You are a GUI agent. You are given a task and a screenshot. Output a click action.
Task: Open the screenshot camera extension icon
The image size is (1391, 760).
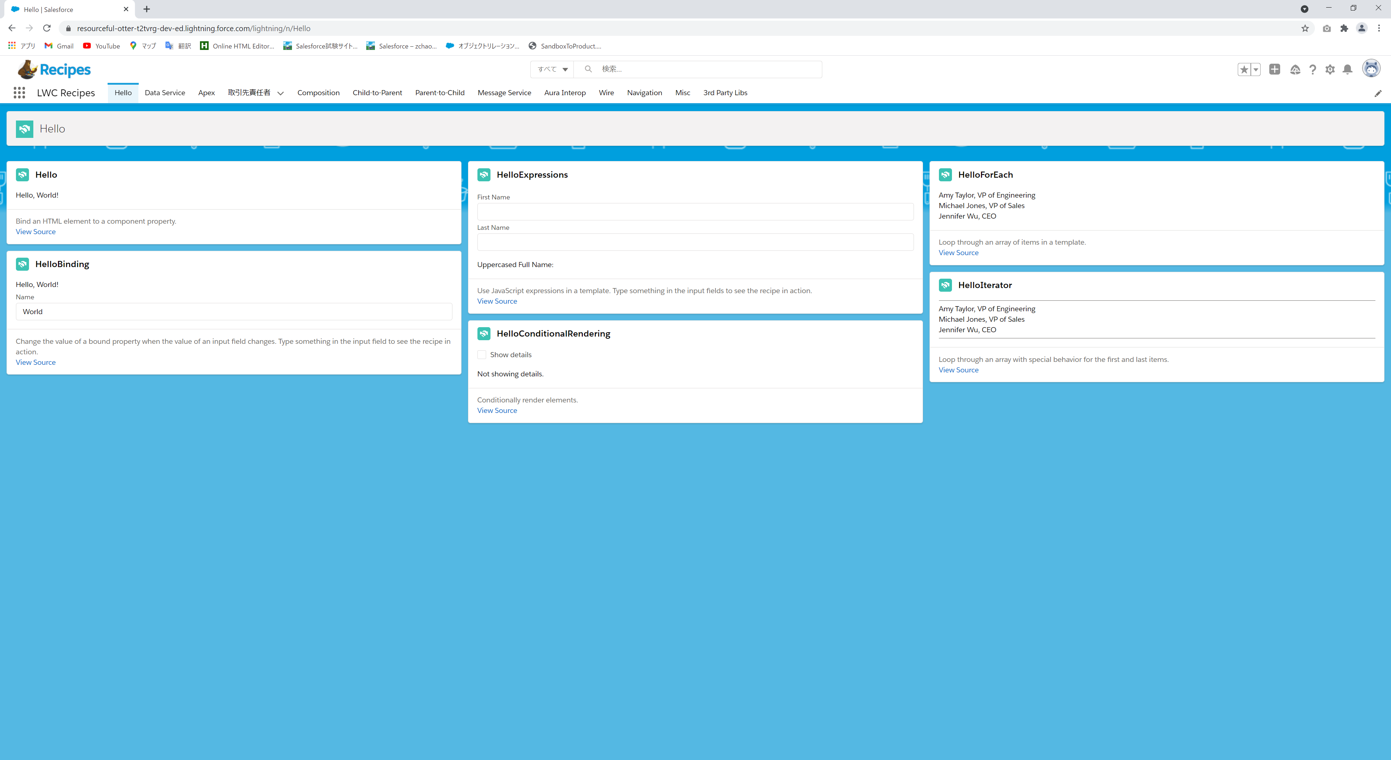(1327, 29)
